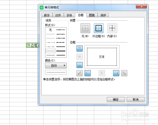Switch to the 对齐 tab
This screenshot has height=125, width=158.
[58, 15]
